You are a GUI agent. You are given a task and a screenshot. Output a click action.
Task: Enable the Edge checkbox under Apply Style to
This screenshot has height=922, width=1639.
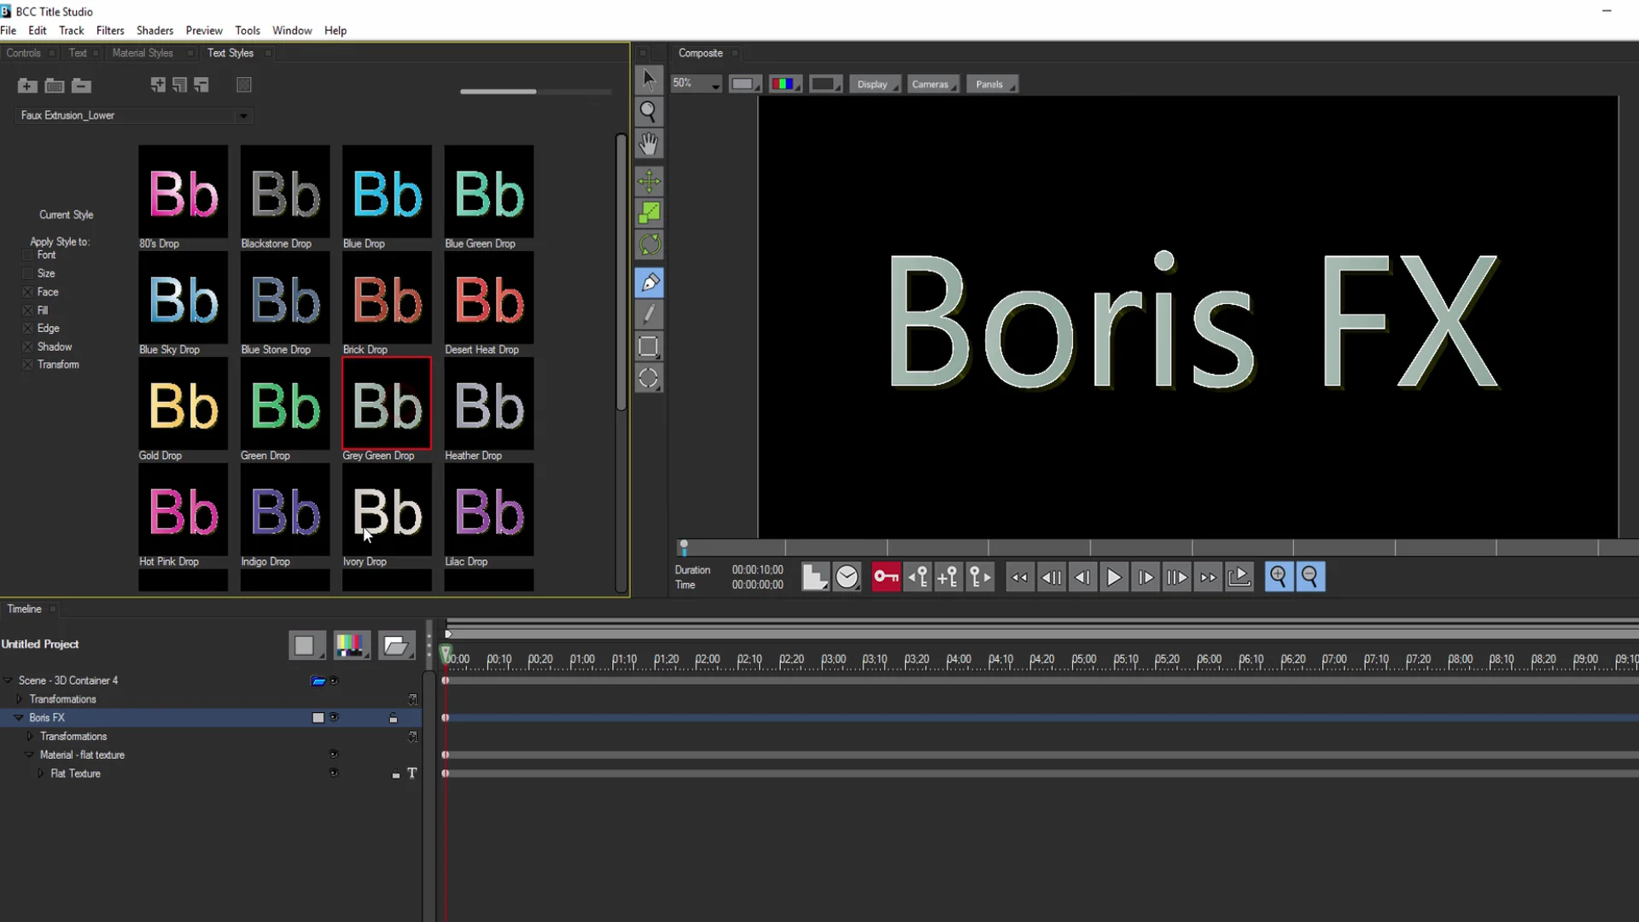coord(26,328)
